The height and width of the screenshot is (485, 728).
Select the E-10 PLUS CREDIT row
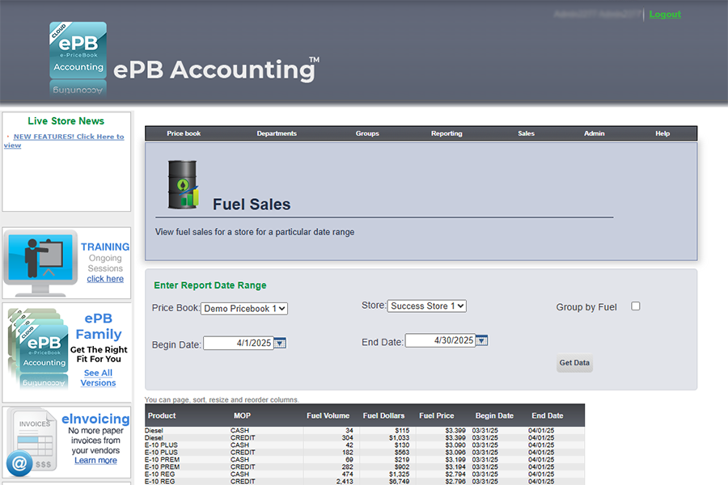365,453
